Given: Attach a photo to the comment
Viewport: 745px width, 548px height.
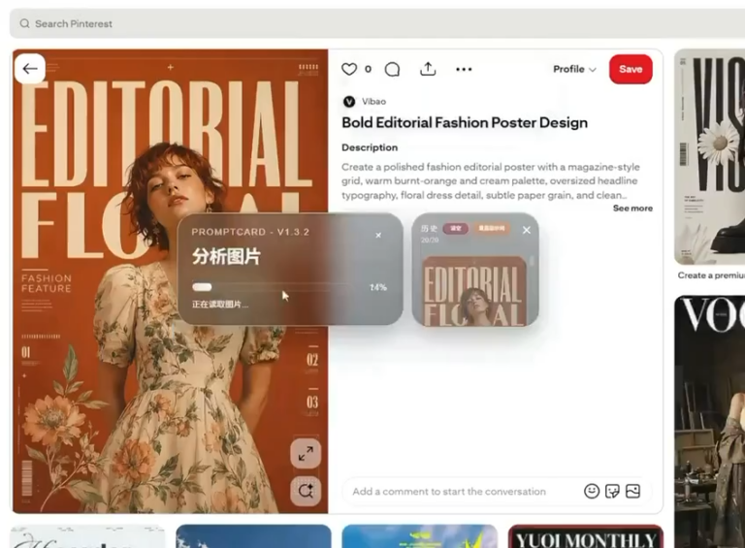Looking at the screenshot, I should [632, 491].
